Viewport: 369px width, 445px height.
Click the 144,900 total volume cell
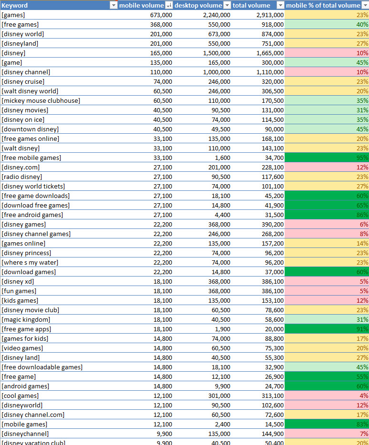tap(258, 434)
